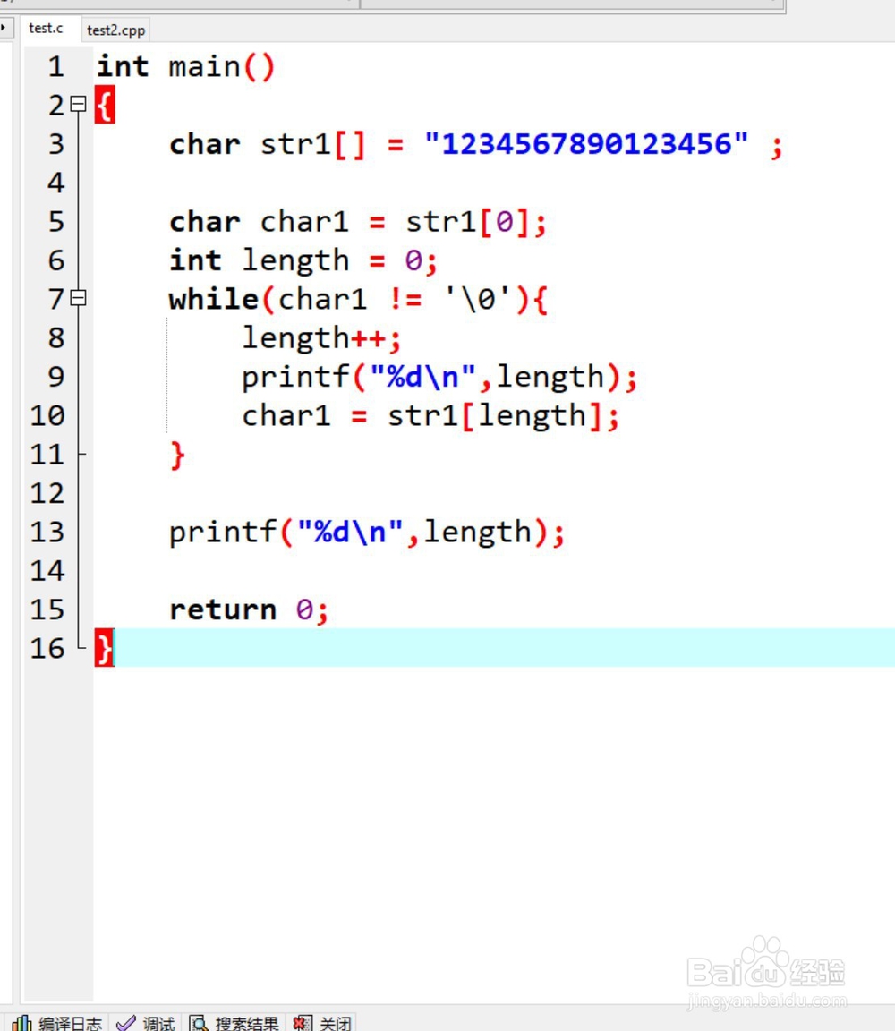The width and height of the screenshot is (895, 1031).
Task: Click the search results magnifier icon
Action: pos(199,1023)
